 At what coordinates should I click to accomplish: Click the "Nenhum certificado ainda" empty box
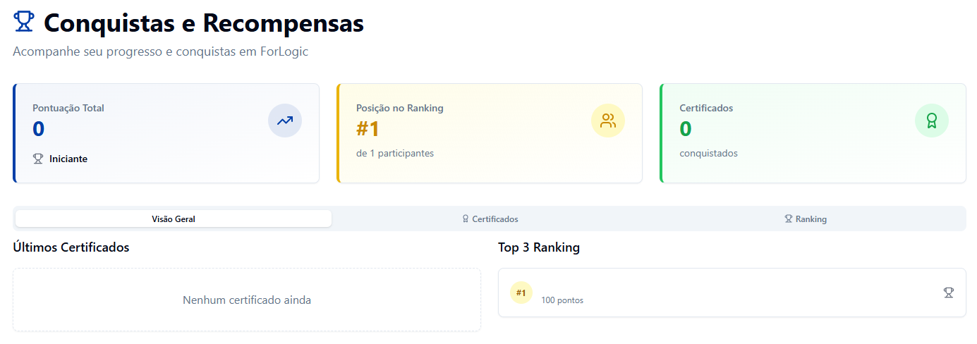pyautogui.click(x=247, y=300)
